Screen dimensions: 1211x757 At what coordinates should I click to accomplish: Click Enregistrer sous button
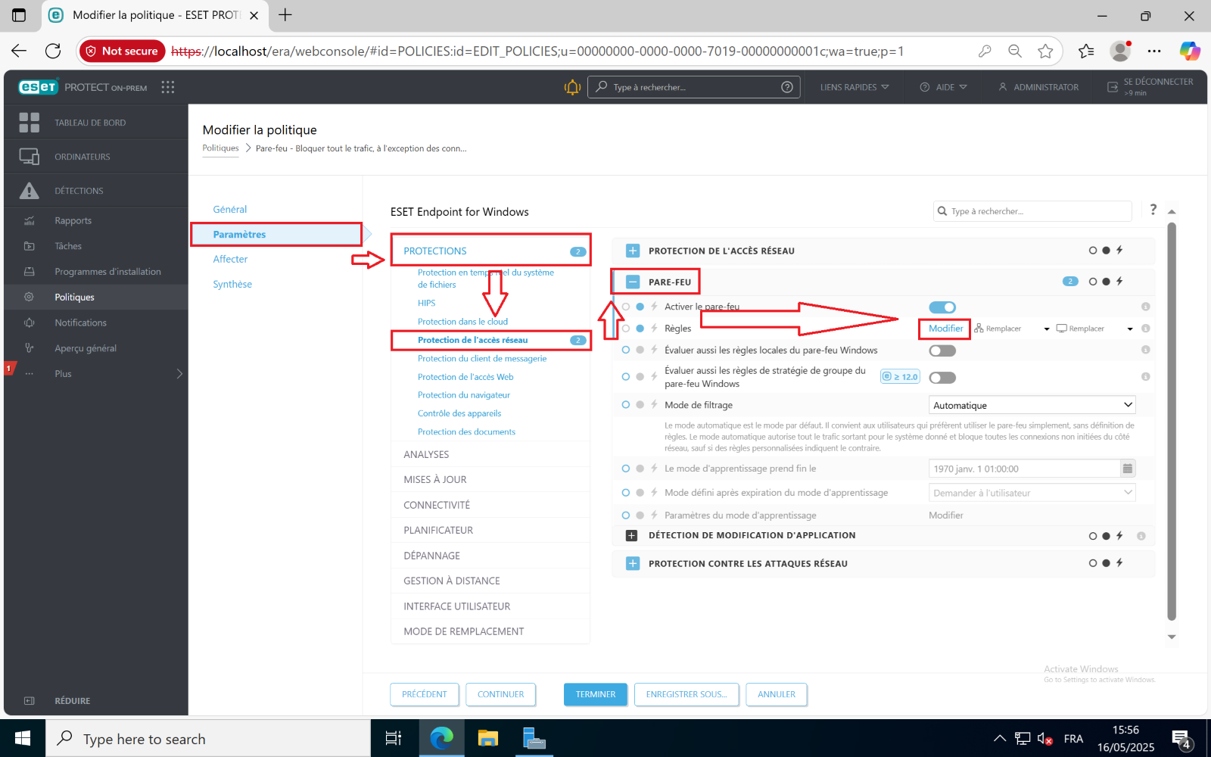[686, 694]
